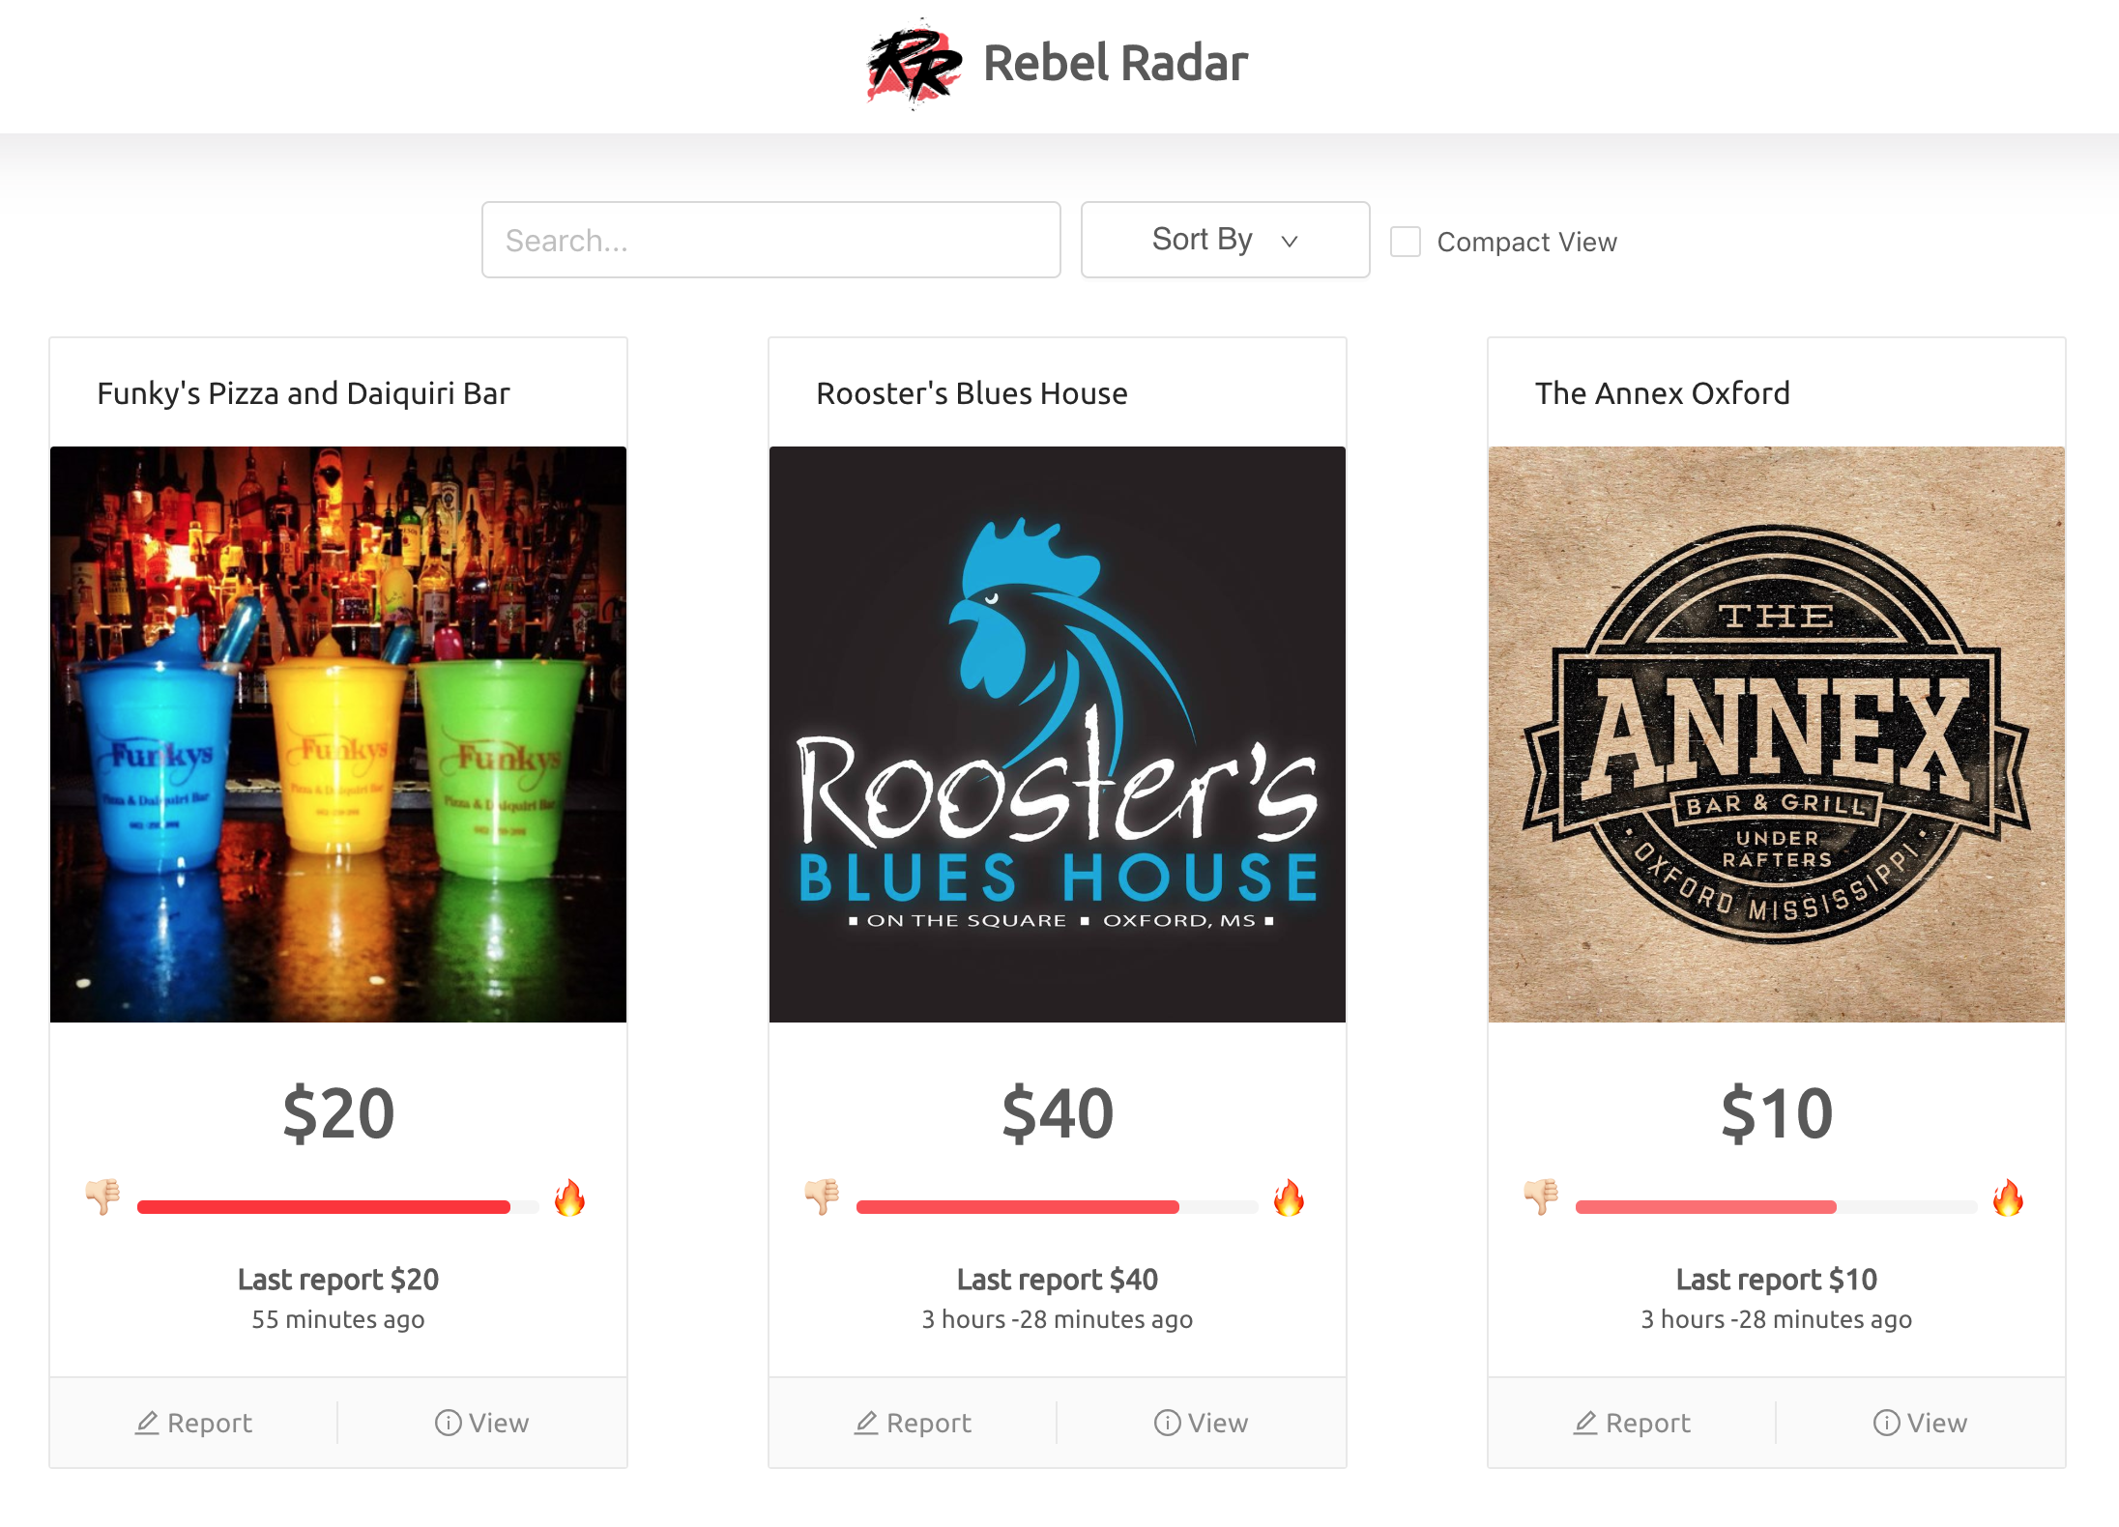Focus the Search input field
The image size is (2119, 1527).
click(771, 240)
